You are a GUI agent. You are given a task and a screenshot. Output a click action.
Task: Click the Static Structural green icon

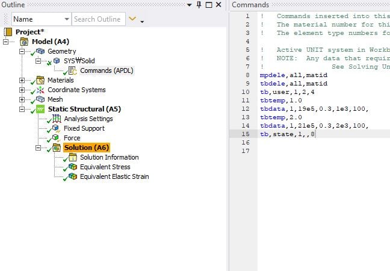click(40, 109)
